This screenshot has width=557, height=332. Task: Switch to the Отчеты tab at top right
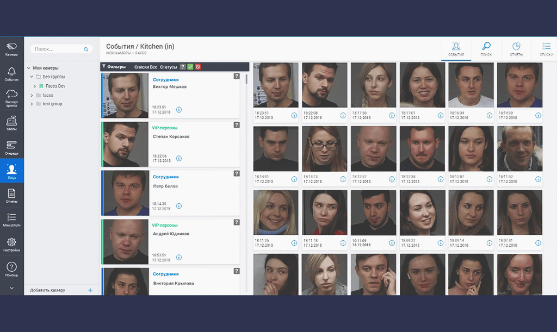516,49
